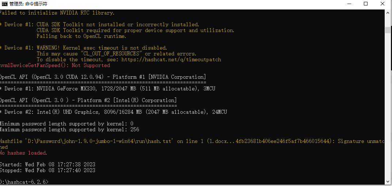Click the Maximum password length line
392x186 pixels.
click(x=69, y=129)
